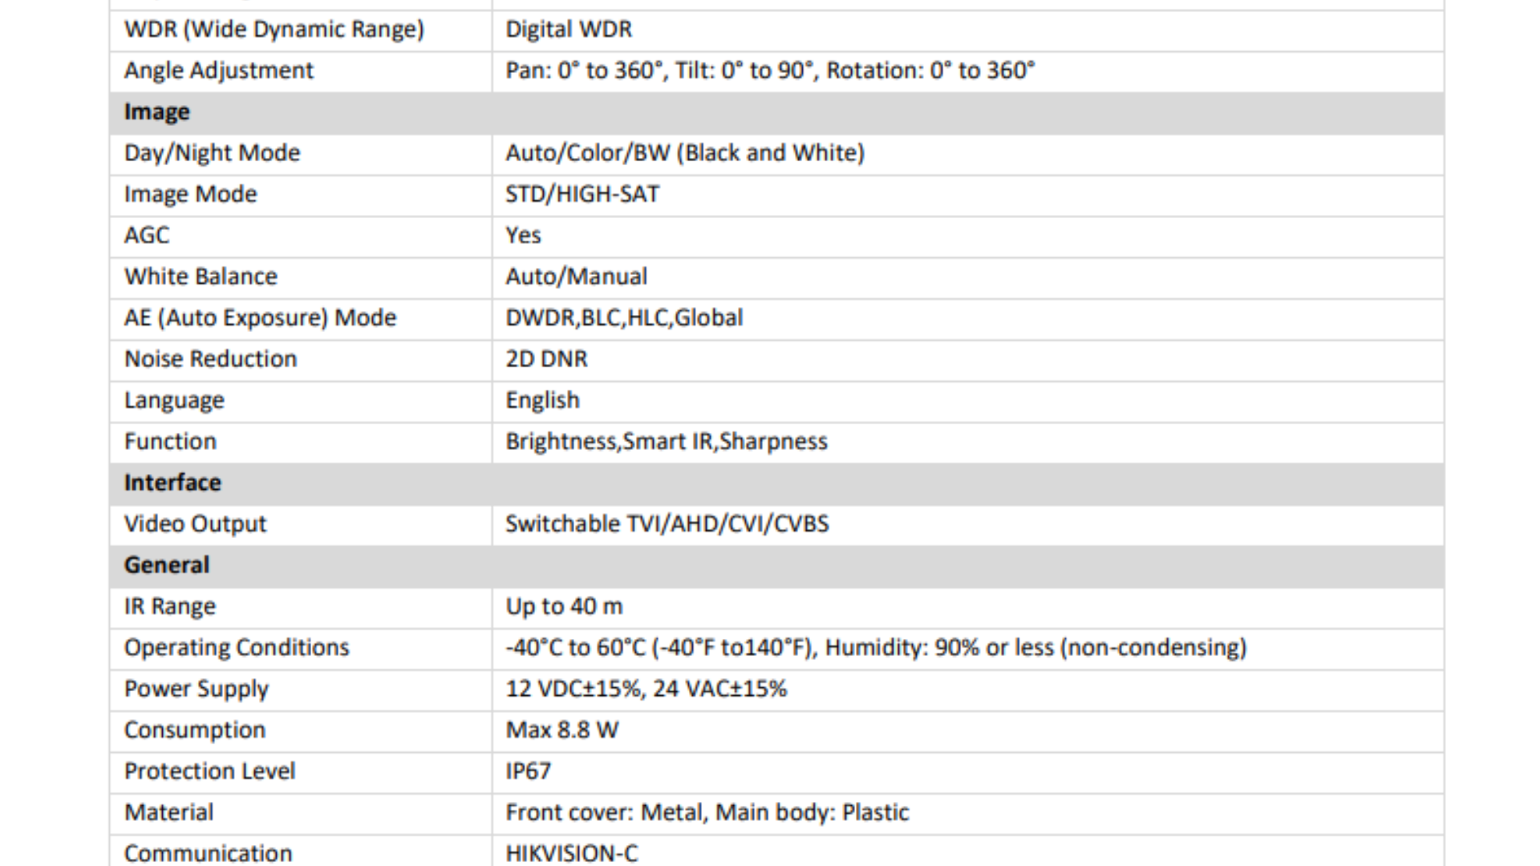This screenshot has height=866, width=1540.
Task: Click the 'Brightness,Smart IR,Sharpness' value
Action: pyautogui.click(x=666, y=442)
